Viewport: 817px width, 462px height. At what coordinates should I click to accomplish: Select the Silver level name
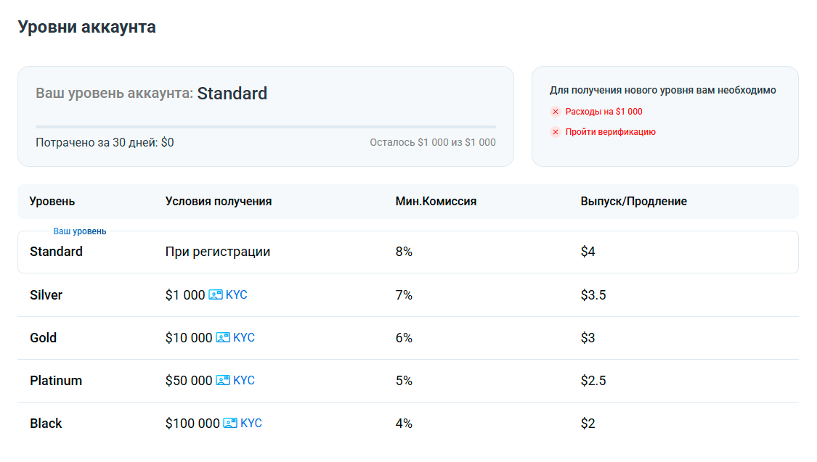tap(46, 295)
